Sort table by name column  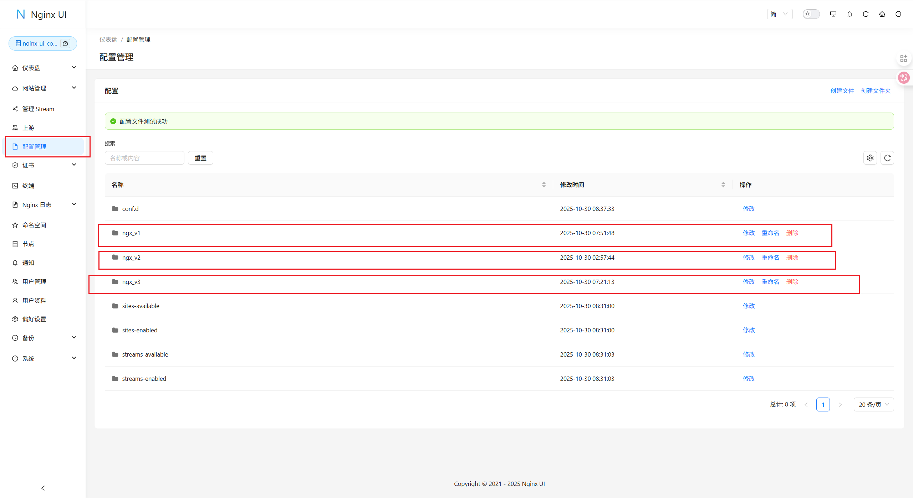click(544, 185)
